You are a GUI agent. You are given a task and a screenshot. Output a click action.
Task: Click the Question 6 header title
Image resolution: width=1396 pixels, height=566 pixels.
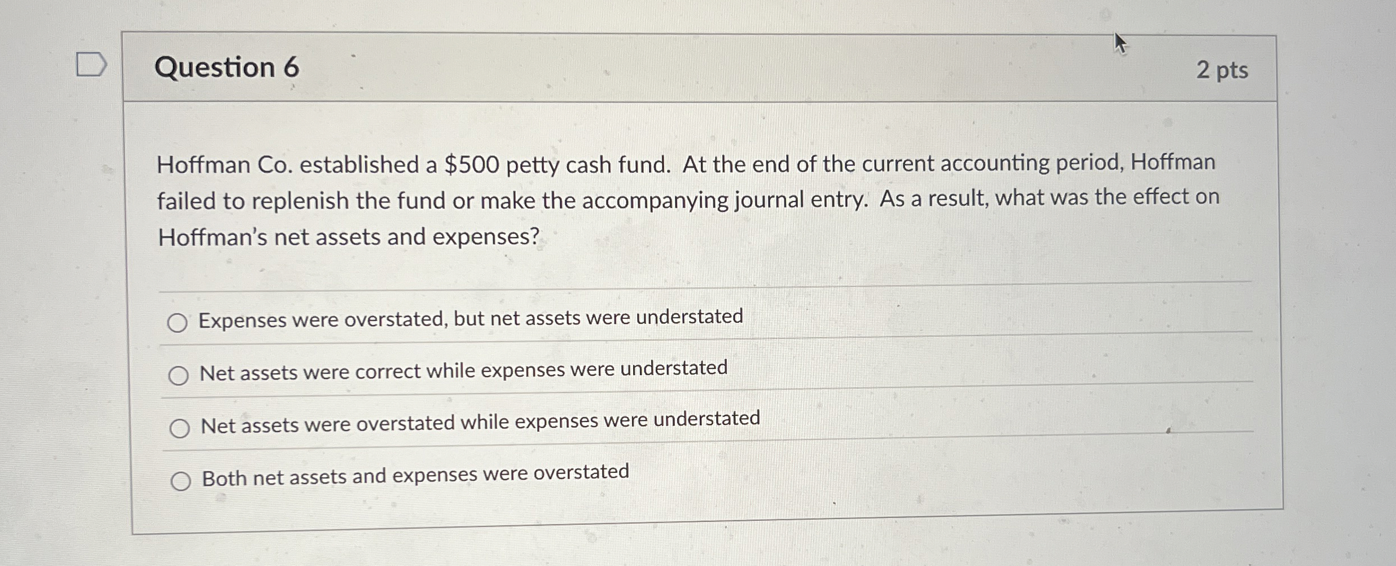(x=227, y=68)
